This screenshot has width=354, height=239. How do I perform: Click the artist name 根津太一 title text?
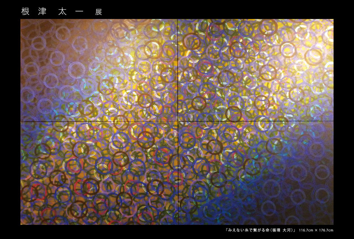(x=53, y=11)
